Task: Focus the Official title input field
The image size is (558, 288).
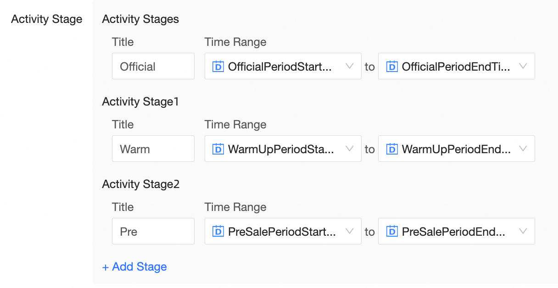Action: coord(153,66)
